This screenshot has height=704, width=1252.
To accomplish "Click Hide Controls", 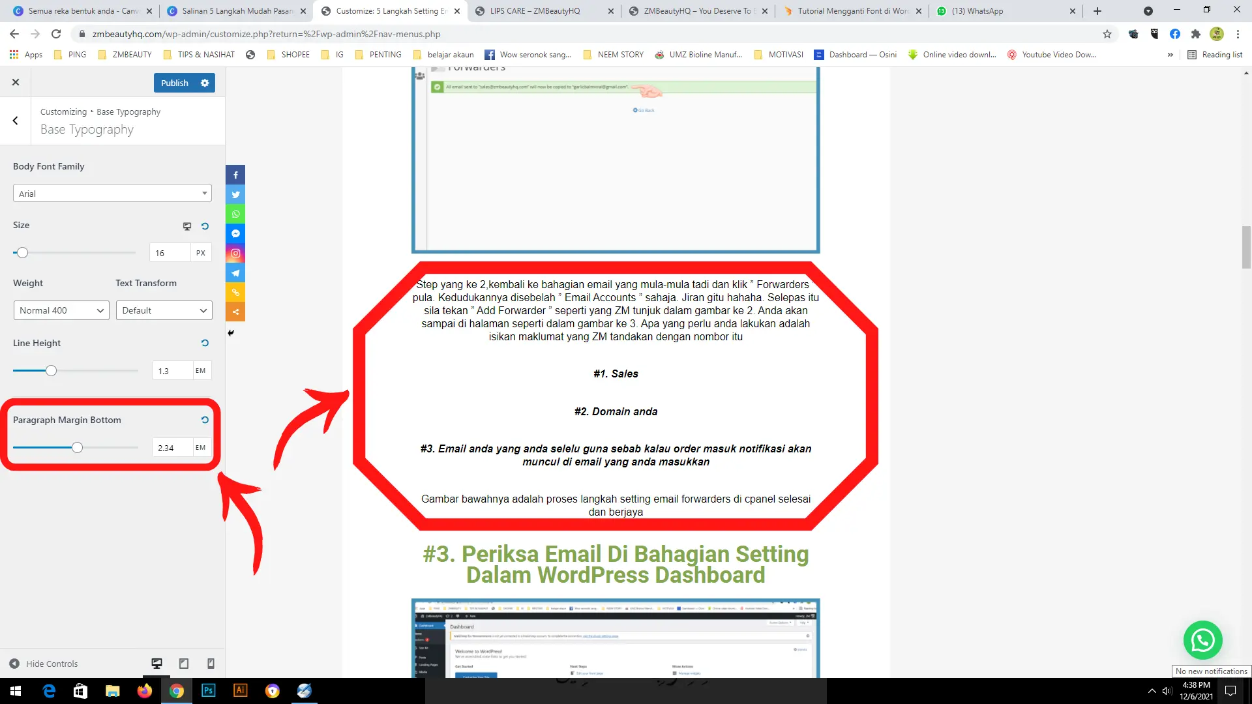I will pos(44,664).
